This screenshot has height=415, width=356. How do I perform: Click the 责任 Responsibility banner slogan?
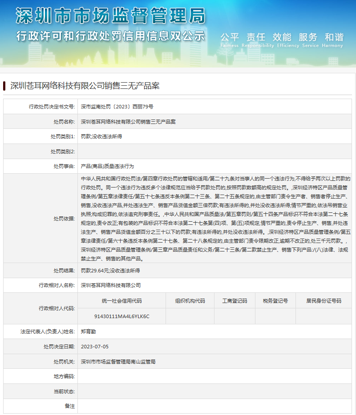(258, 40)
